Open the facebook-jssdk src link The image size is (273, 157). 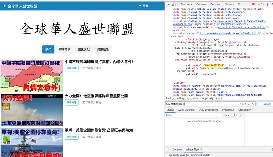tap(242, 27)
